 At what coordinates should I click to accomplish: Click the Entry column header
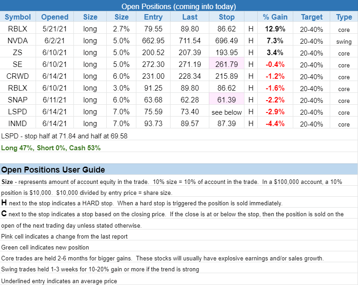click(x=153, y=17)
